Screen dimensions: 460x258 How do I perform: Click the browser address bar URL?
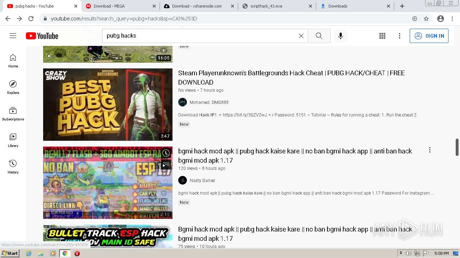tap(124, 19)
